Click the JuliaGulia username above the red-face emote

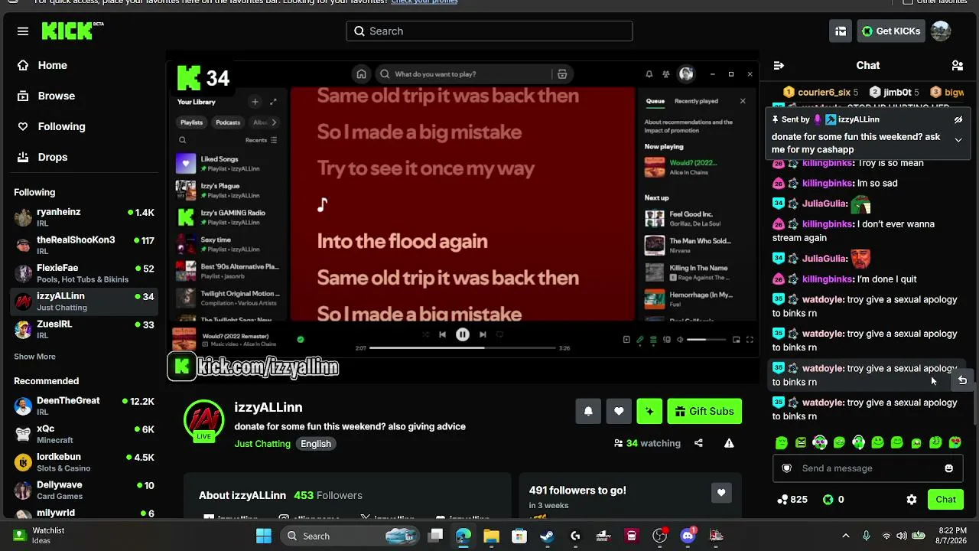point(825,259)
